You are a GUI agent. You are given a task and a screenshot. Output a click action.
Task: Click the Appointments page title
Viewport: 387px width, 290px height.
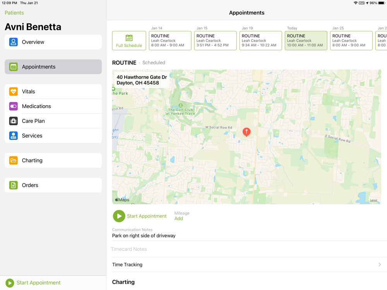pyautogui.click(x=247, y=13)
